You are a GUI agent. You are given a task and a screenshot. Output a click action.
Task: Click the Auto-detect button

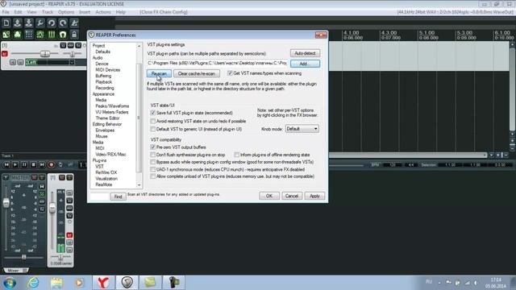(x=305, y=53)
